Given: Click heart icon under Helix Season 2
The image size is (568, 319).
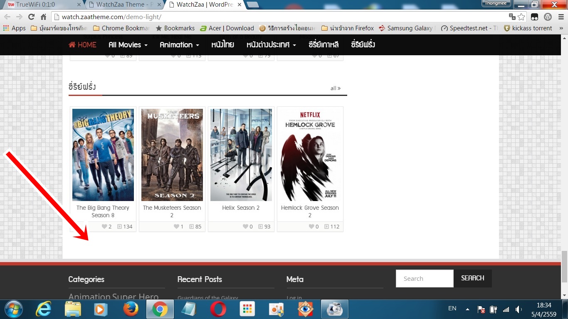Looking at the screenshot, I should coord(246,227).
